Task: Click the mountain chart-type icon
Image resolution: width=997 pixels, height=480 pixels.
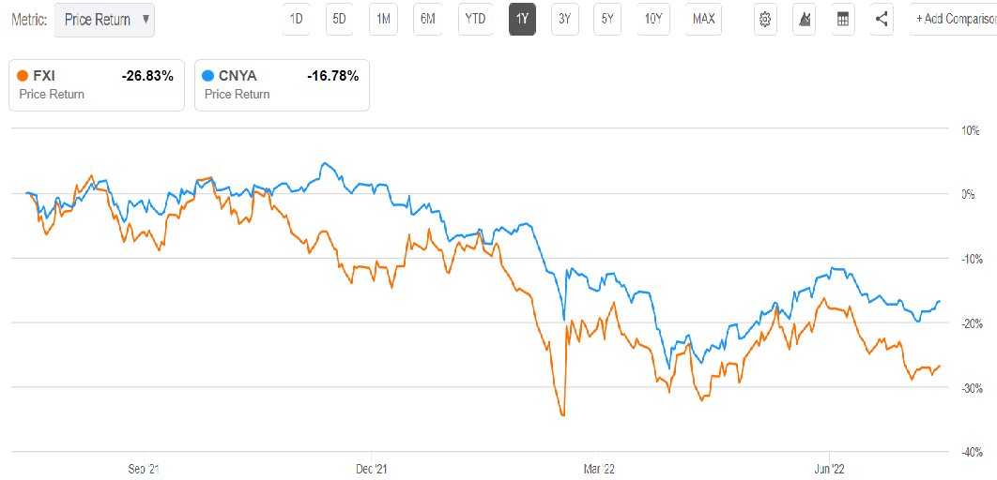Action: click(x=805, y=19)
